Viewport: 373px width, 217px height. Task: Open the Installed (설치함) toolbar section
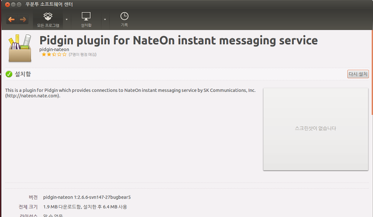click(86, 20)
